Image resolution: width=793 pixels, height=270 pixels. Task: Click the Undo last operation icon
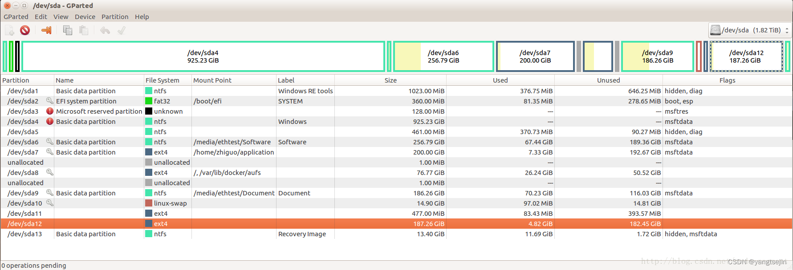[x=105, y=30]
